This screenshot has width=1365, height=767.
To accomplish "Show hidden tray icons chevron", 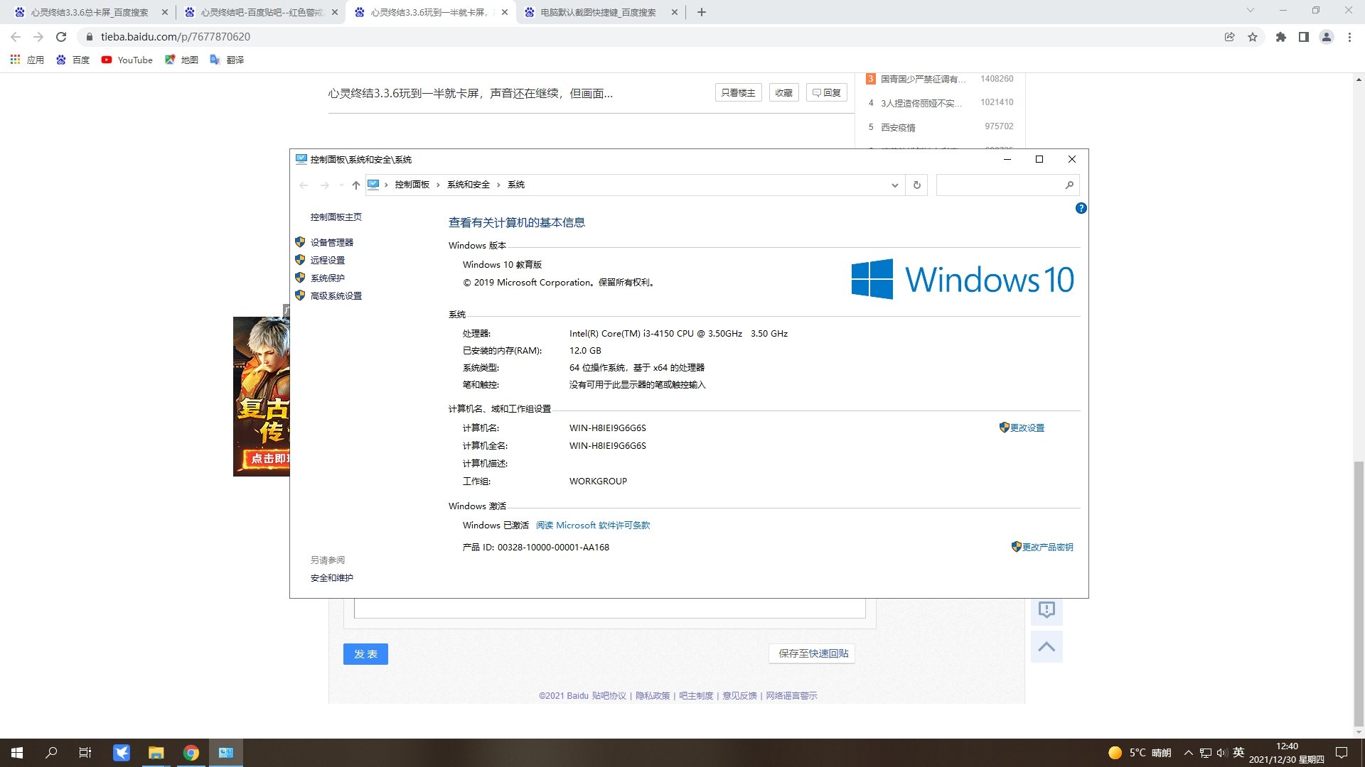I will pyautogui.click(x=1188, y=753).
